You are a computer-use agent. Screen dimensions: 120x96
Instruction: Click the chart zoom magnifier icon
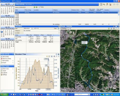click(57, 56)
